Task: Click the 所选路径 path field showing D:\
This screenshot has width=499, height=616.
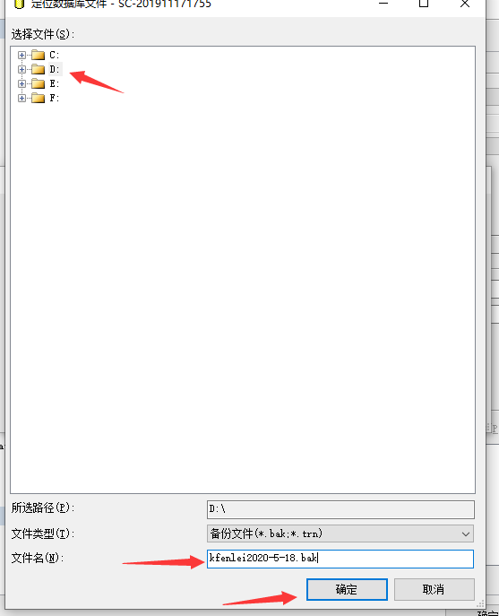Action: pos(340,509)
